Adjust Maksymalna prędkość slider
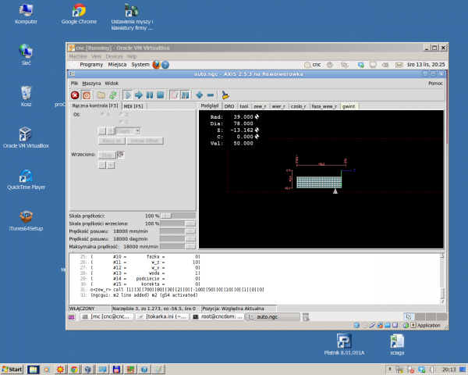This screenshot has width=468, height=375. [x=178, y=247]
